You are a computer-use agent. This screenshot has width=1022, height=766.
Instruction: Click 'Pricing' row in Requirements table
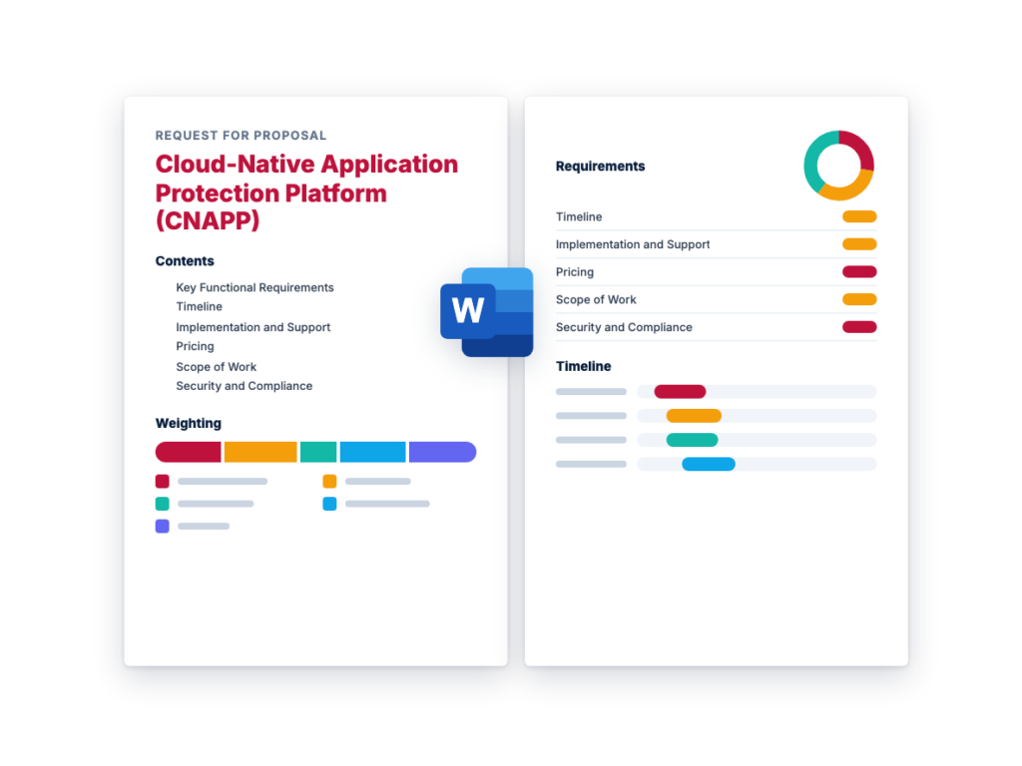717,271
